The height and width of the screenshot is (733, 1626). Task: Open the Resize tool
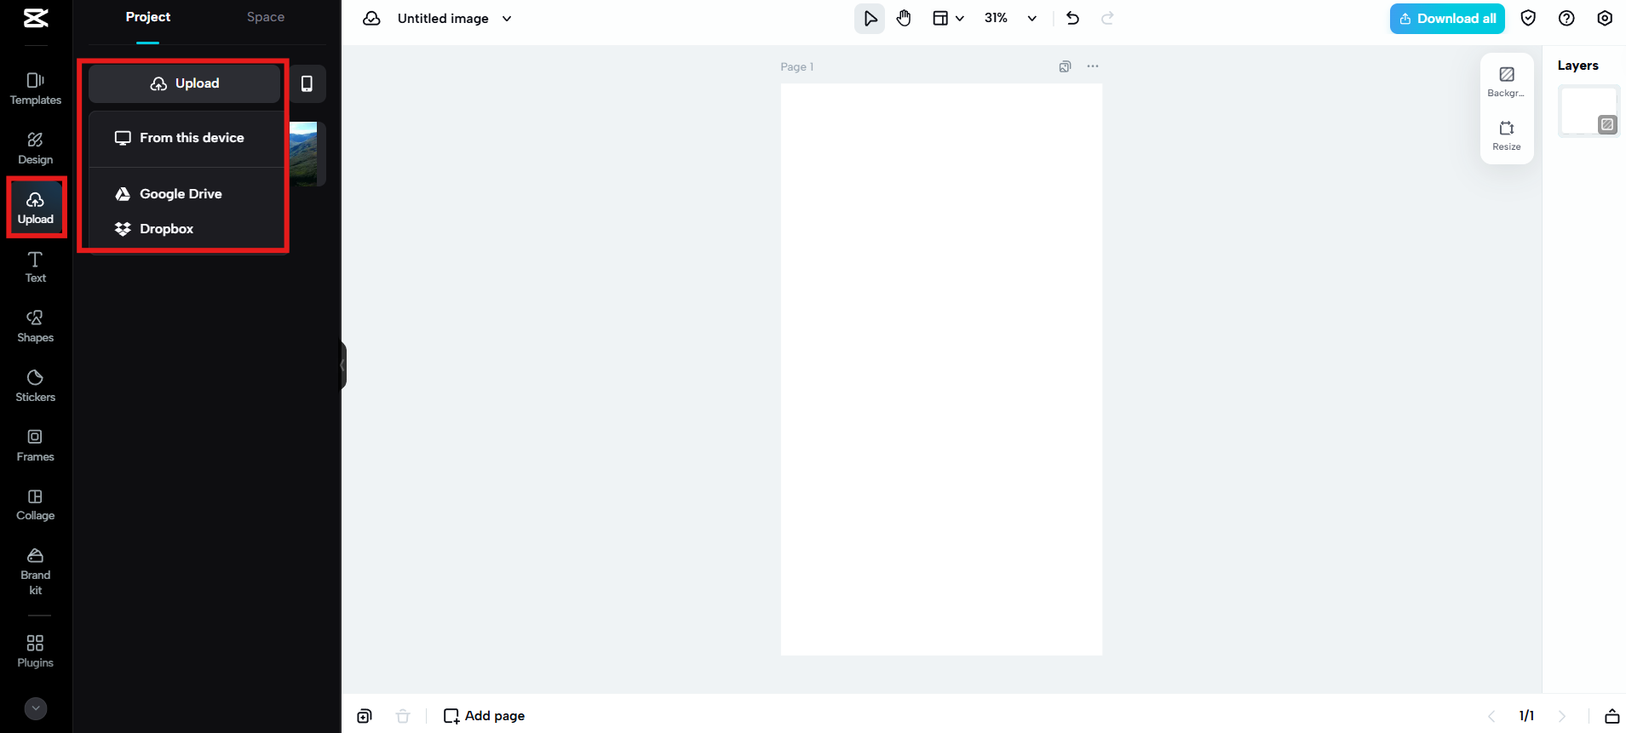coord(1507,135)
